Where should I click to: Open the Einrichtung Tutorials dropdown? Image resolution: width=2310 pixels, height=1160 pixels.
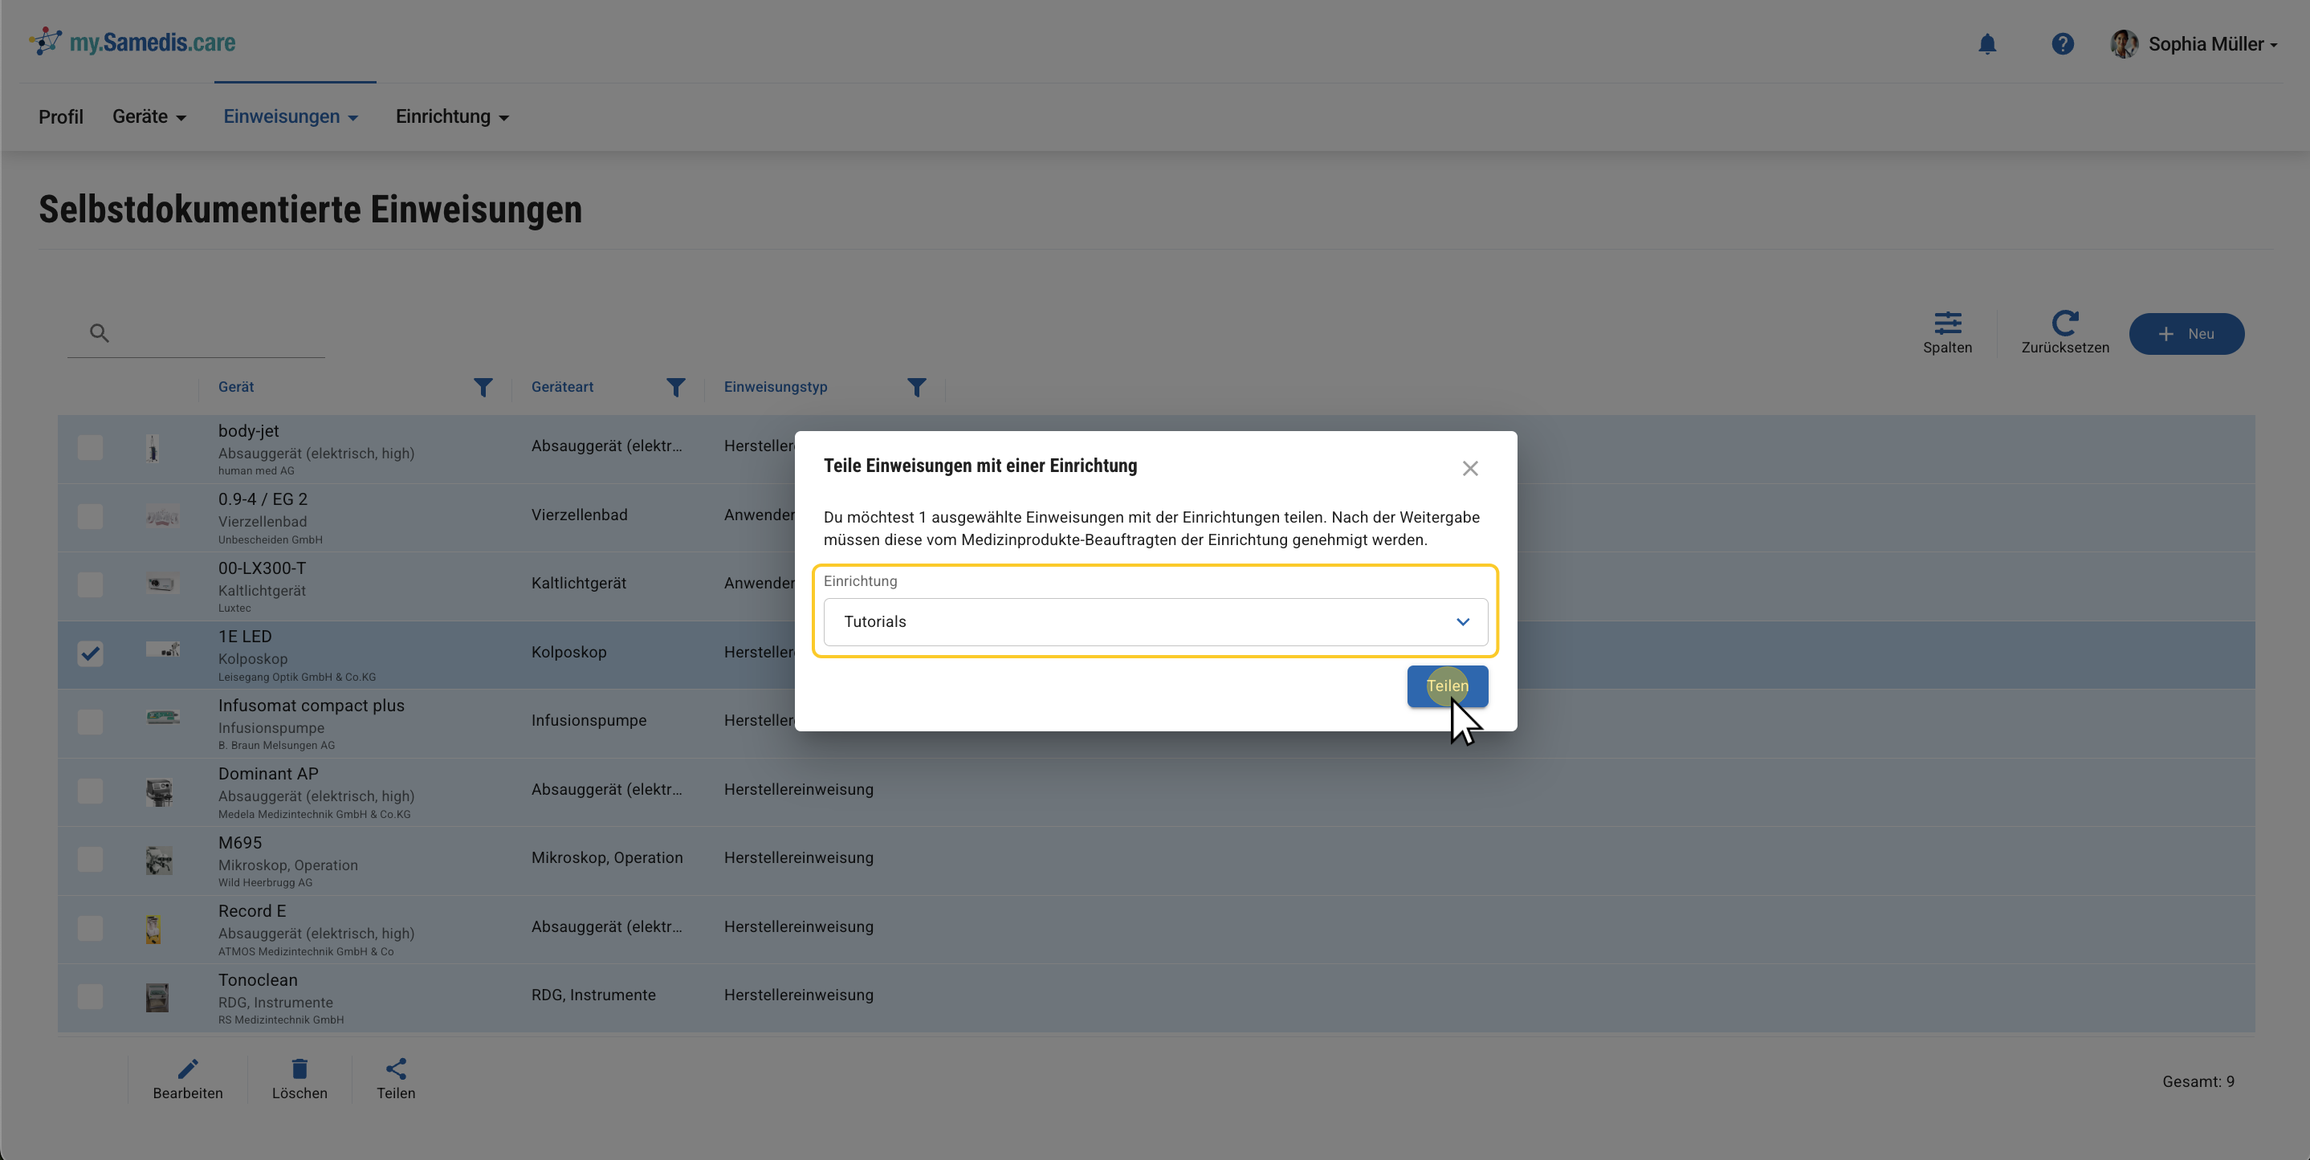[1155, 622]
